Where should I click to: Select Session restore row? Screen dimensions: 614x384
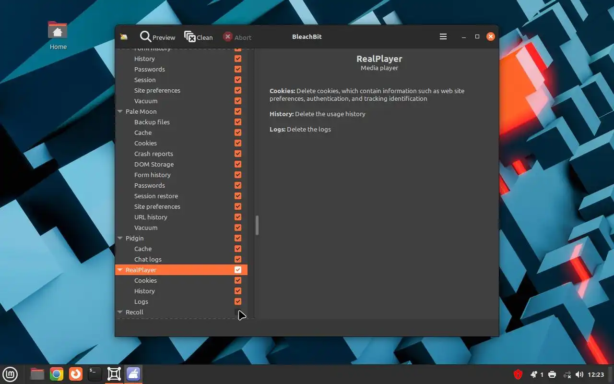(156, 196)
